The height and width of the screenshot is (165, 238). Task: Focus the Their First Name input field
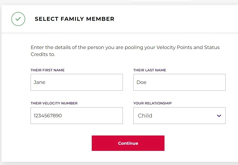click(77, 82)
